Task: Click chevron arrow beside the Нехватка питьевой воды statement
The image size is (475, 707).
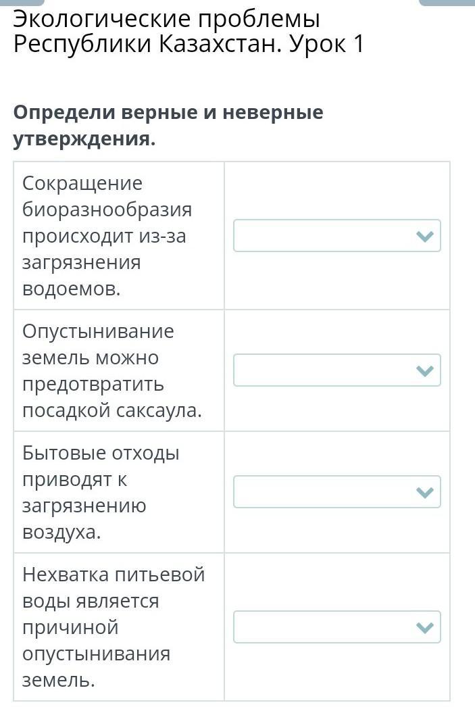Action: pyautogui.click(x=426, y=627)
